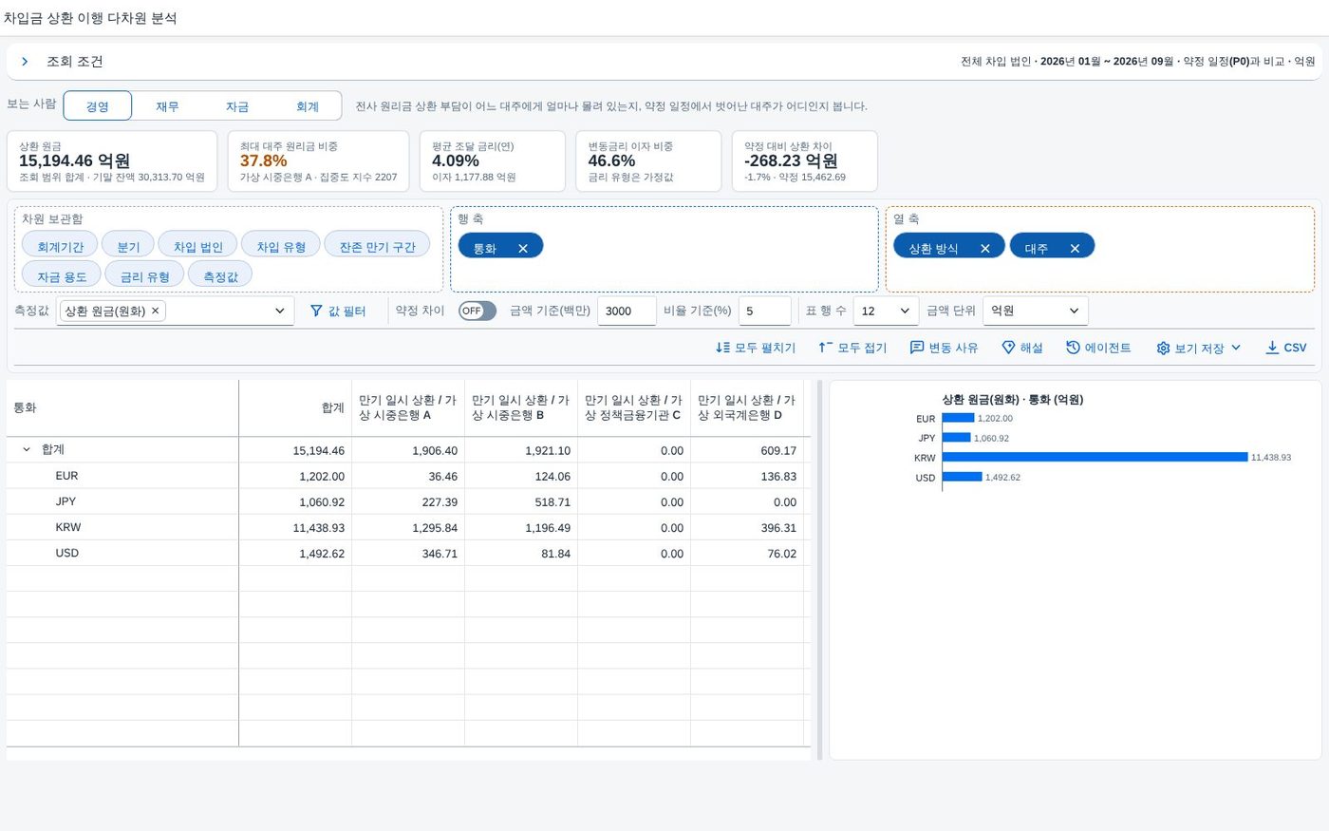Clear the 상환 원금(원화) measure tag
1329x831 pixels.
pyautogui.click(x=156, y=311)
